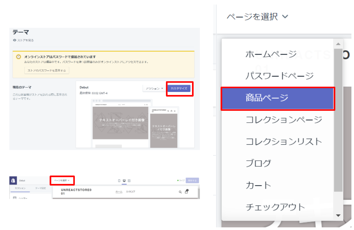
Task: Click the ヘッダー section icon
Action: coord(15,198)
